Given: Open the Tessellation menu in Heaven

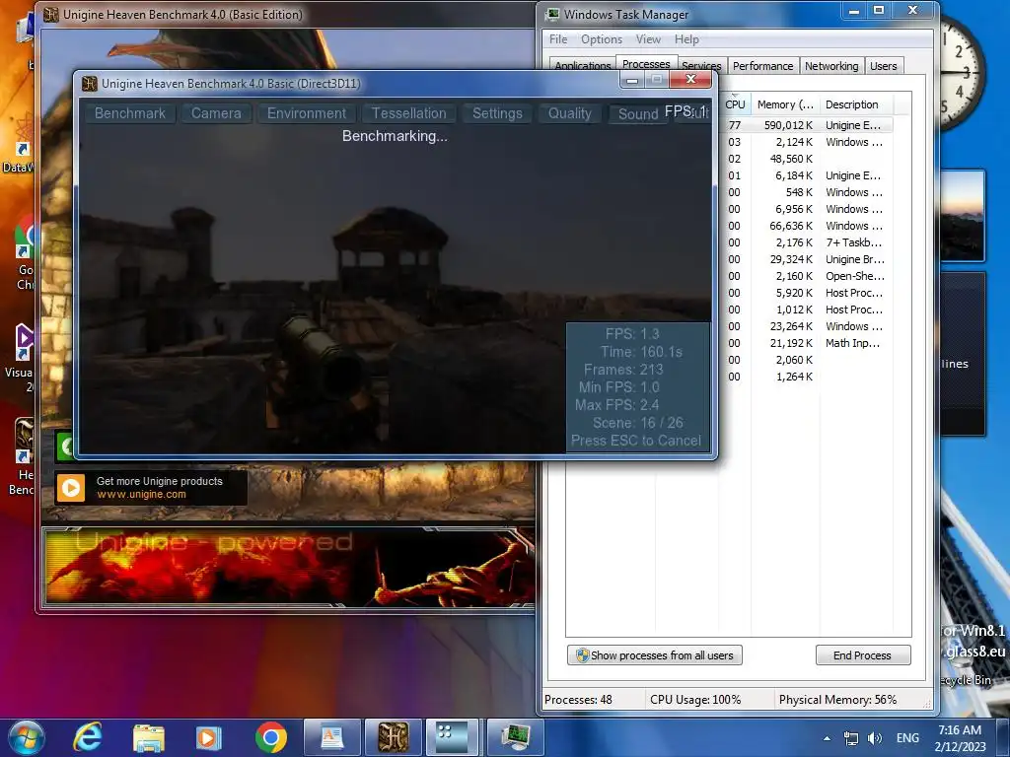Looking at the screenshot, I should [x=409, y=113].
